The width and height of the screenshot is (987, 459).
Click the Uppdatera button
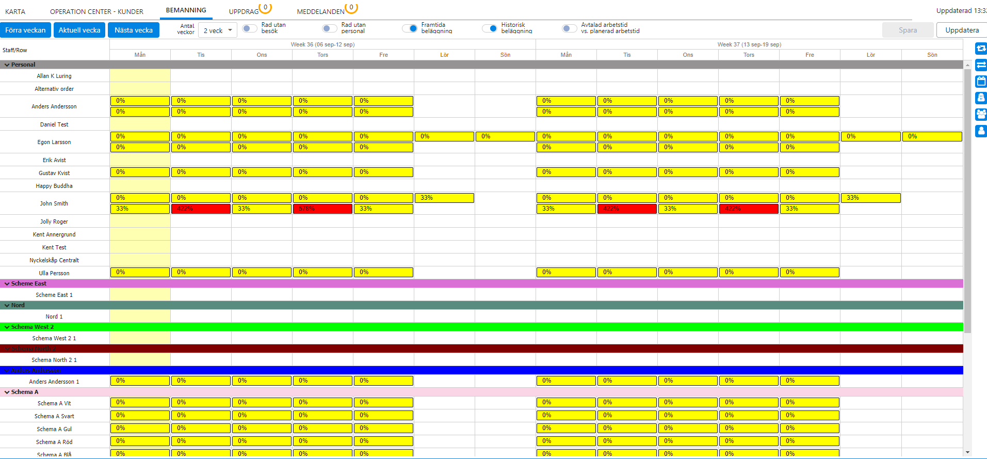click(962, 30)
